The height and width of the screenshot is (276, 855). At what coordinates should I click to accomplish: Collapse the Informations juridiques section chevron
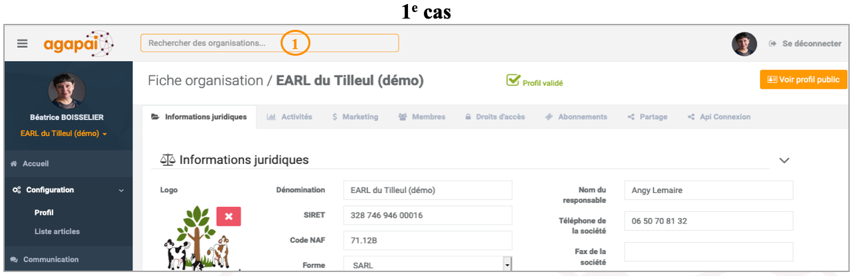pyautogui.click(x=784, y=161)
